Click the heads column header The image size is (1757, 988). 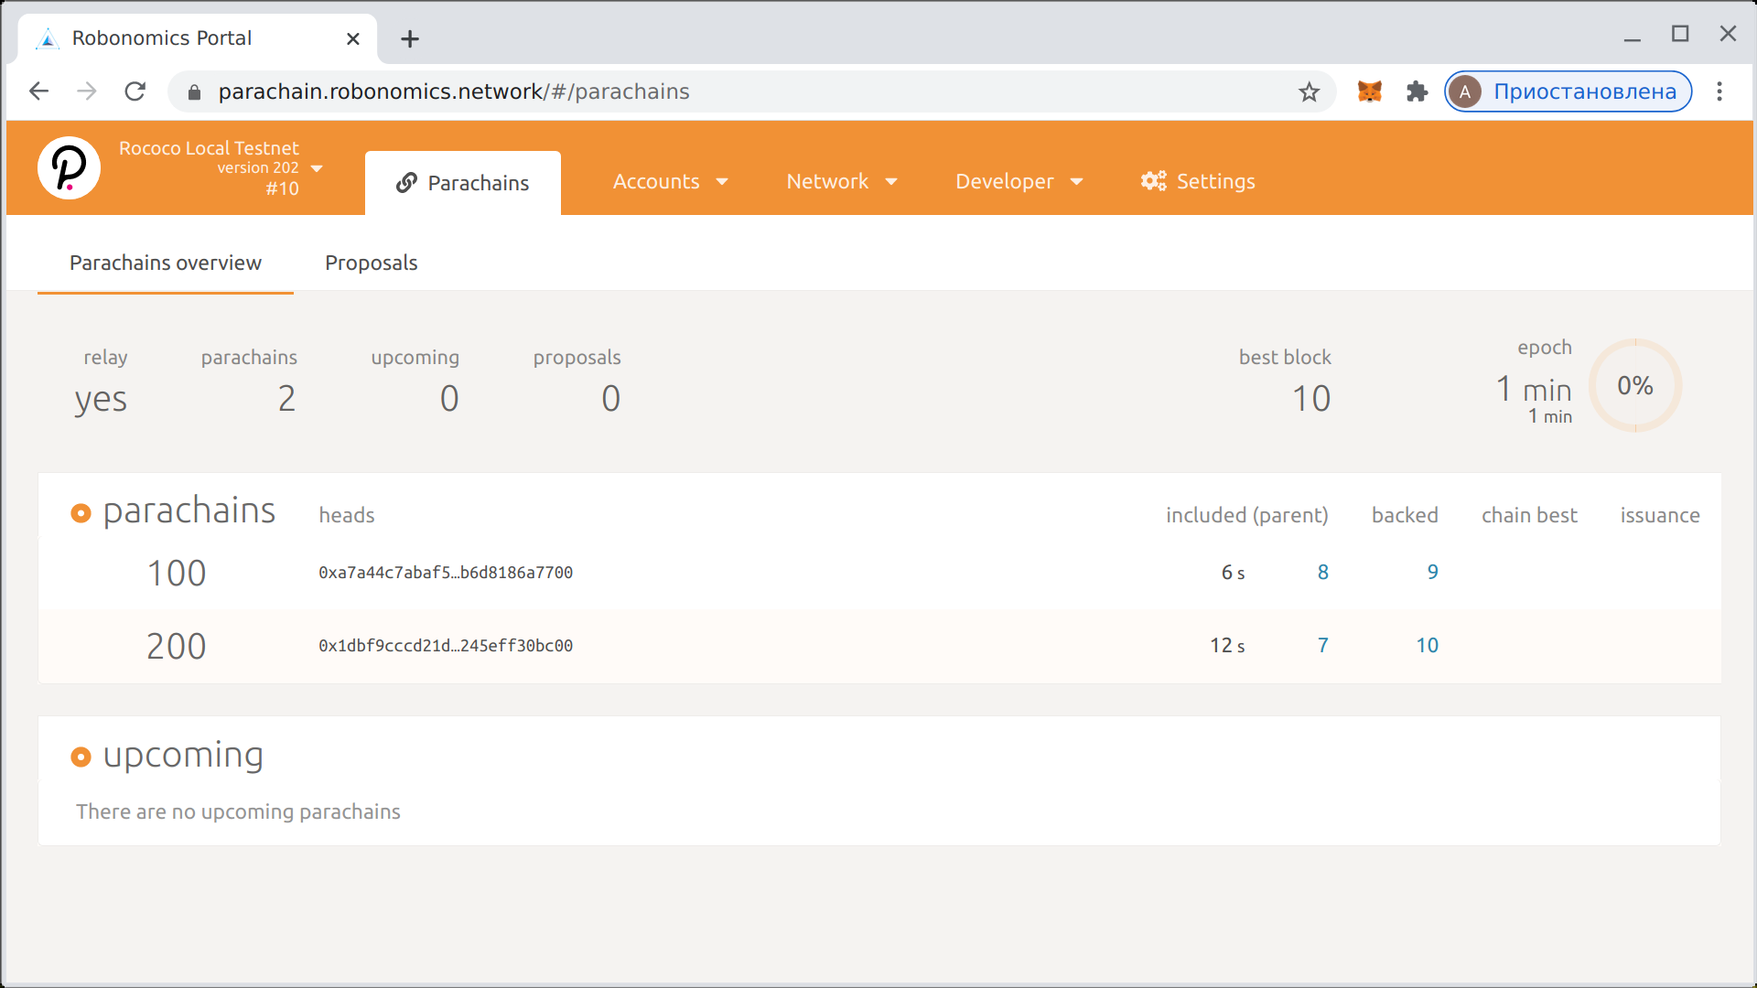pyautogui.click(x=347, y=515)
